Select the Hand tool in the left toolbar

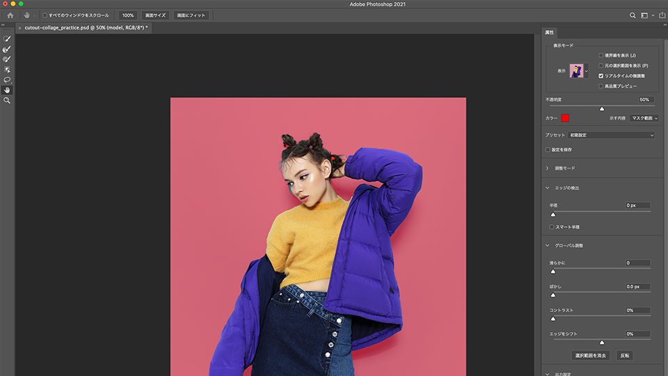[7, 90]
